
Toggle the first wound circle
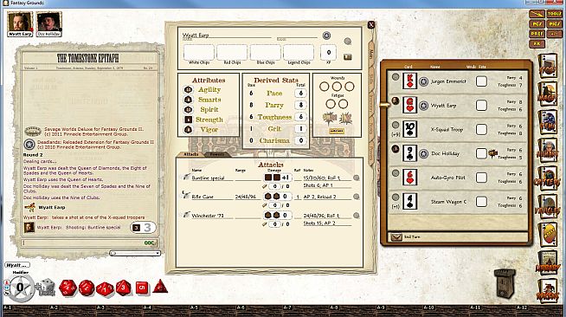click(325, 87)
